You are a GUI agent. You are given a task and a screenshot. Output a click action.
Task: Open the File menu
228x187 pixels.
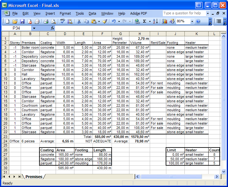coord(15,14)
